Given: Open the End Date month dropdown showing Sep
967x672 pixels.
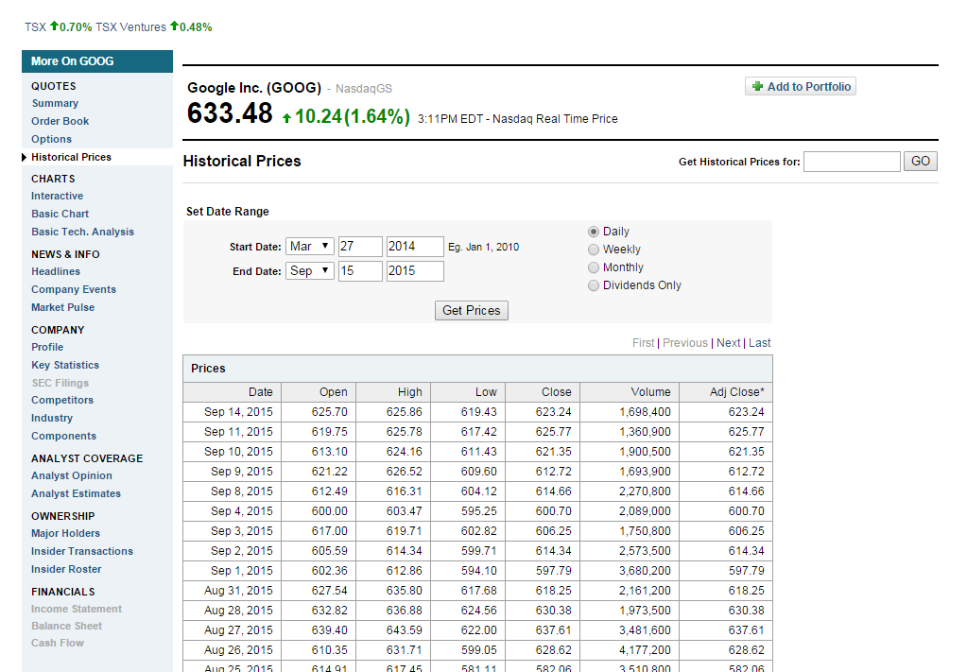Looking at the screenshot, I should click(x=309, y=270).
